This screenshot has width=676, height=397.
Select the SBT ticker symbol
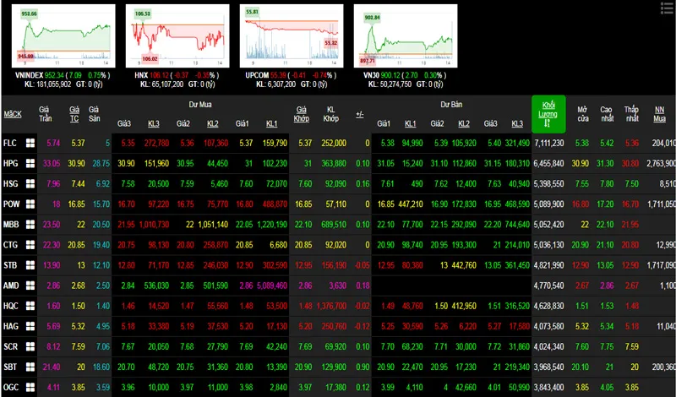(x=10, y=367)
